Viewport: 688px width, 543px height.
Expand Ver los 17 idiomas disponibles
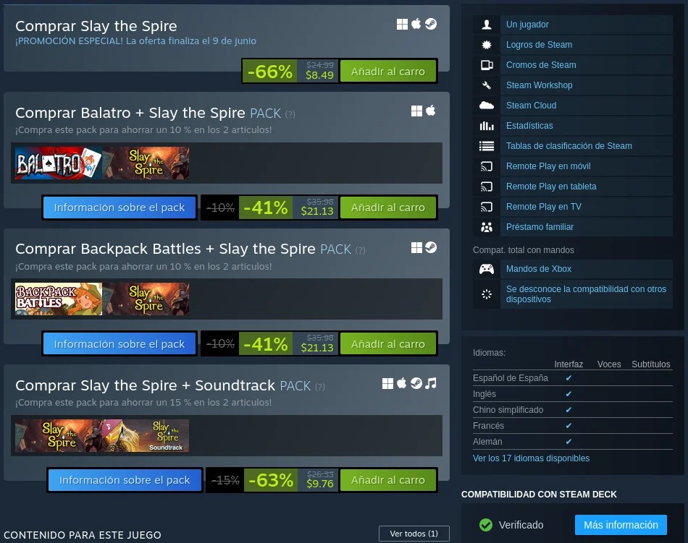pyautogui.click(x=531, y=458)
